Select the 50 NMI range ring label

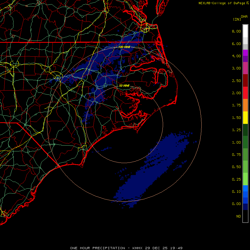coord(124,86)
